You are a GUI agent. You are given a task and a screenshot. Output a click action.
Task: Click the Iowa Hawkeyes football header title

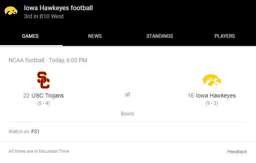coord(58,8)
